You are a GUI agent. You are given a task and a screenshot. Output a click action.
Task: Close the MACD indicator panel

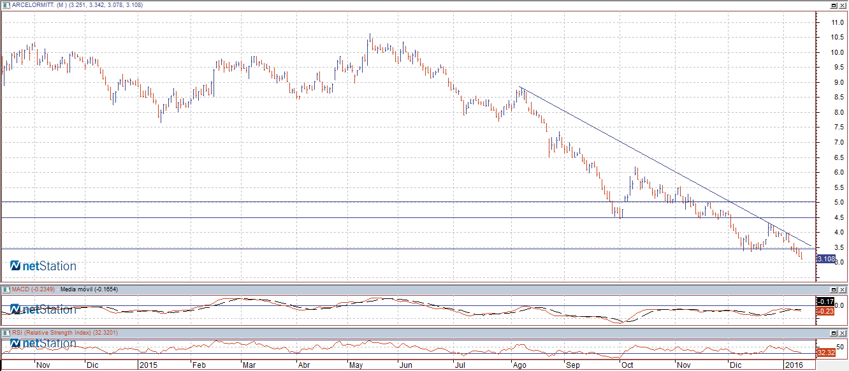point(843,289)
